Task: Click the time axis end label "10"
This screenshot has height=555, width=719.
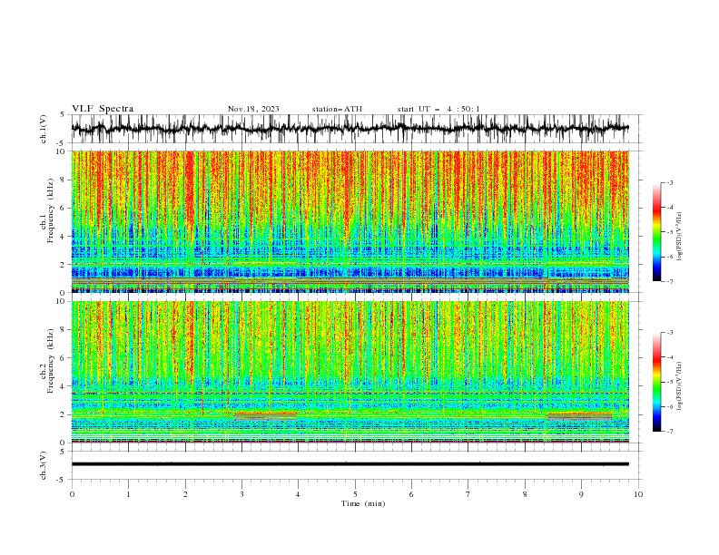Action: tap(638, 494)
